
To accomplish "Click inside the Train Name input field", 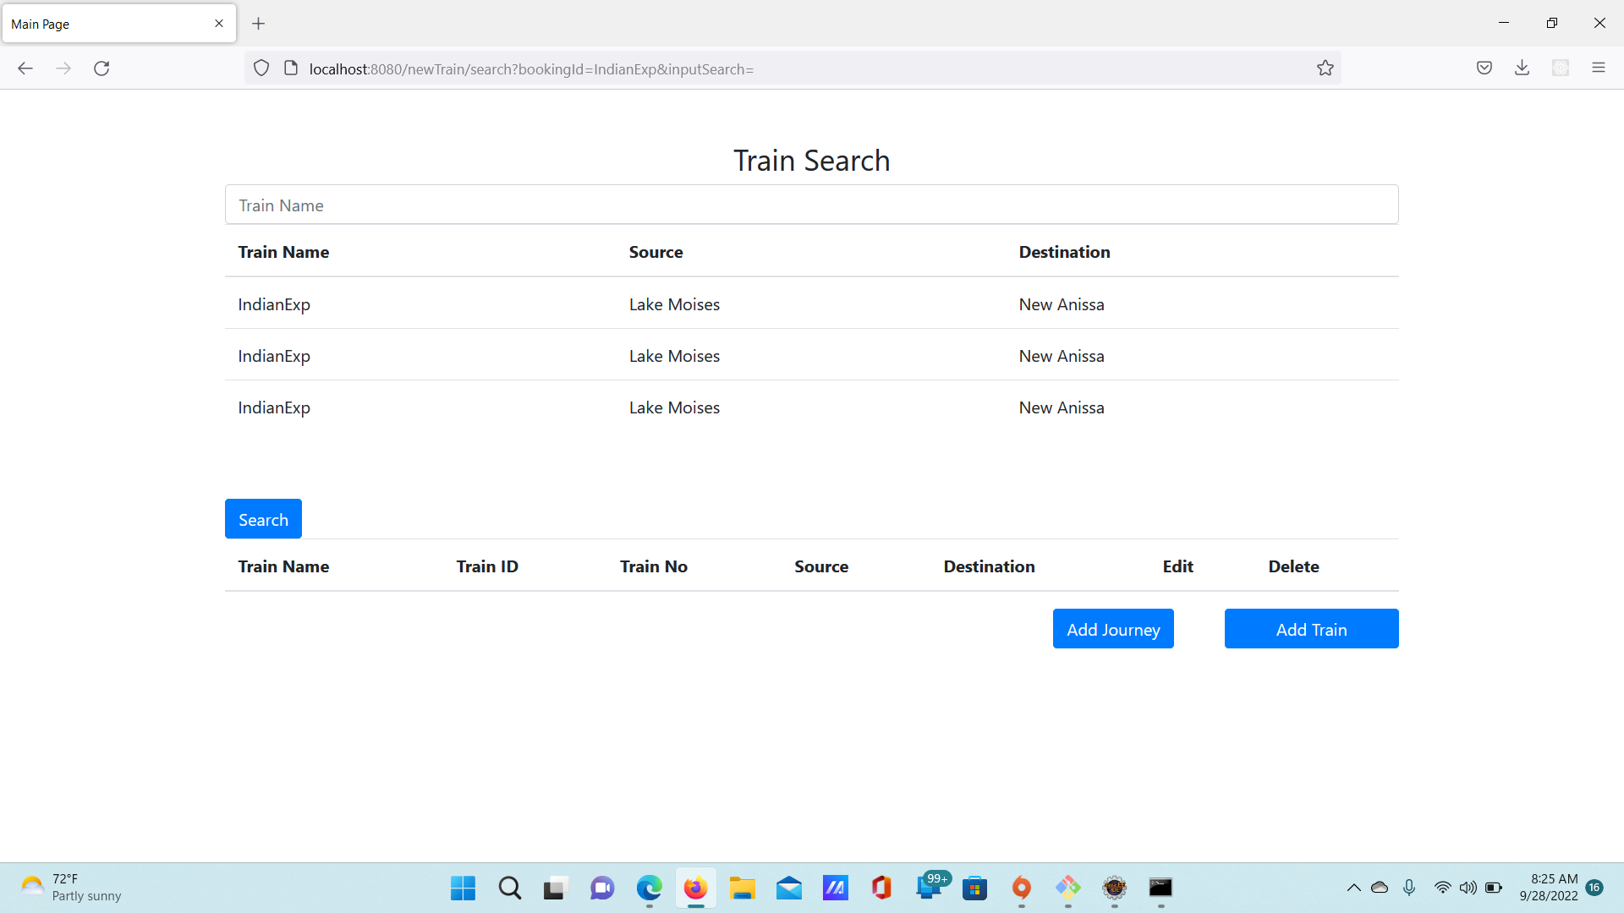I will [812, 205].
